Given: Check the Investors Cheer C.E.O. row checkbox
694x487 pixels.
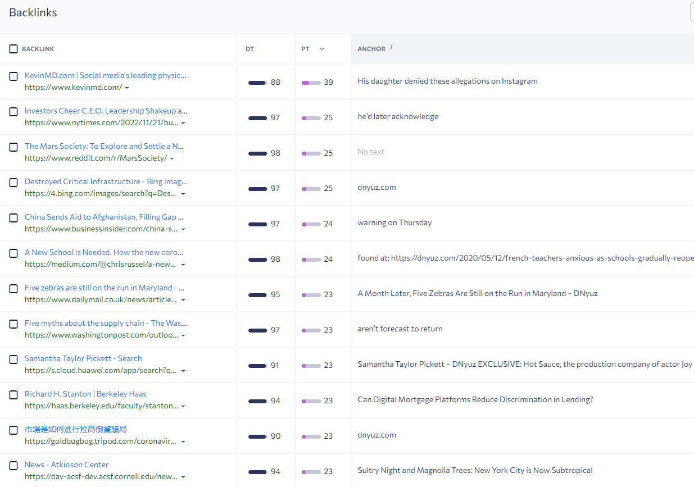Looking at the screenshot, I should (x=13, y=112).
